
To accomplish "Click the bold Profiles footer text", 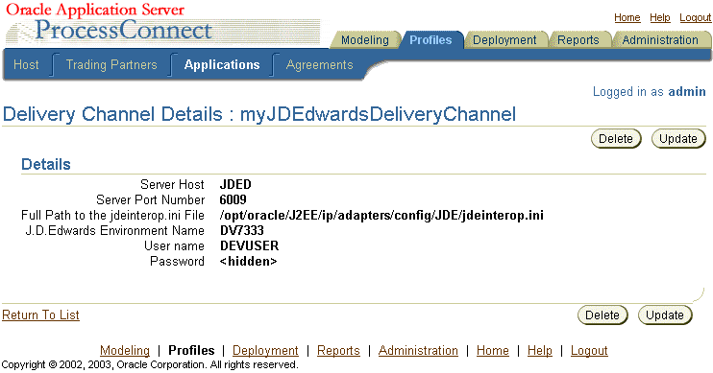I will click(x=191, y=351).
